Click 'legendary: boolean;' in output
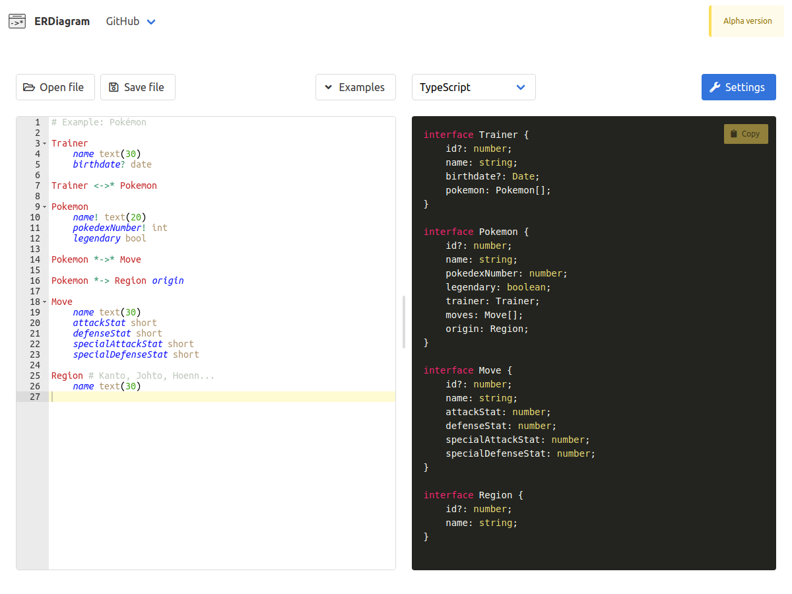Viewport: 792px width, 594px height. coord(498,287)
